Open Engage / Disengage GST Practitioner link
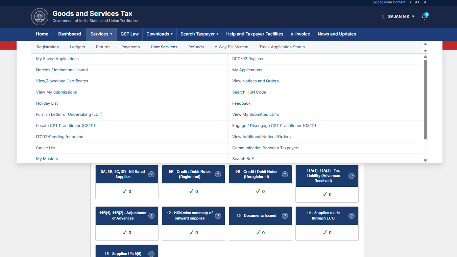Screen dimensions: 457x257 (274, 126)
